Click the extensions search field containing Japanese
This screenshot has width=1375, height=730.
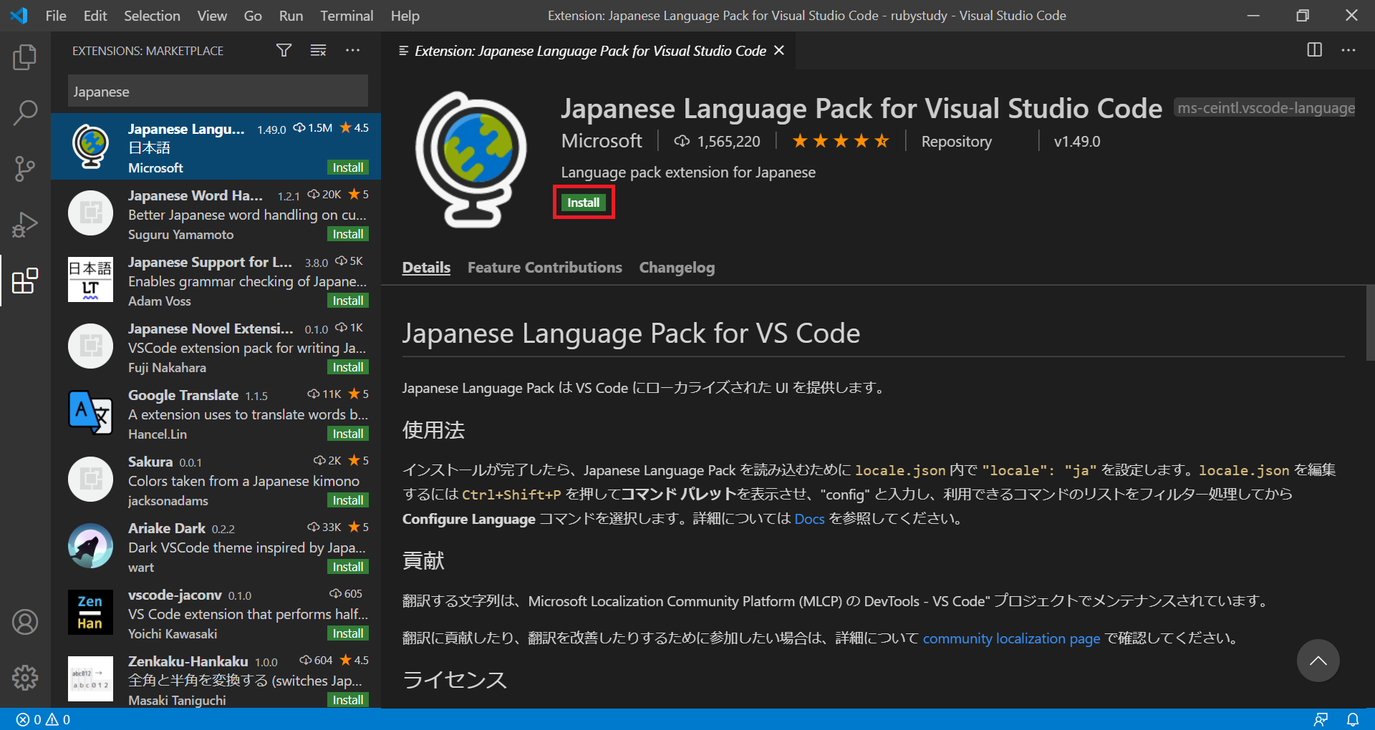218,92
